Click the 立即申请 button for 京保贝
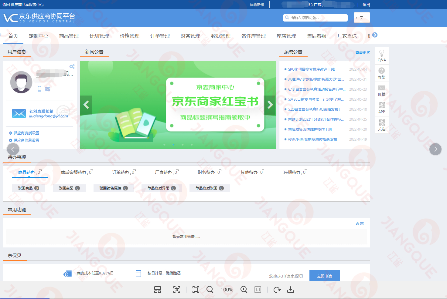447x299 pixels. (324, 275)
